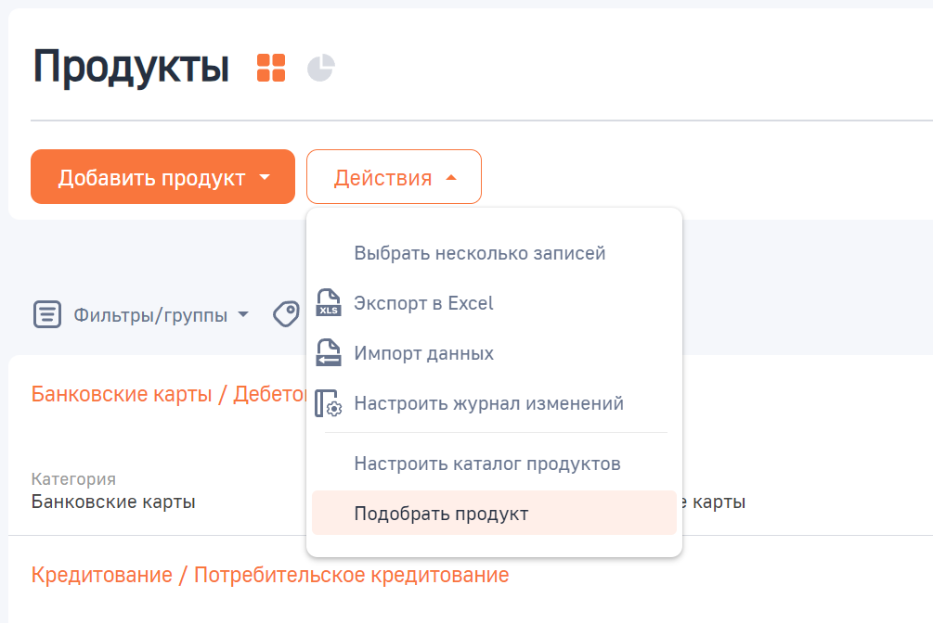Viewport: 933px width, 623px height.
Task: Click the tag icon next to Фильтры/группы
Action: [x=288, y=314]
